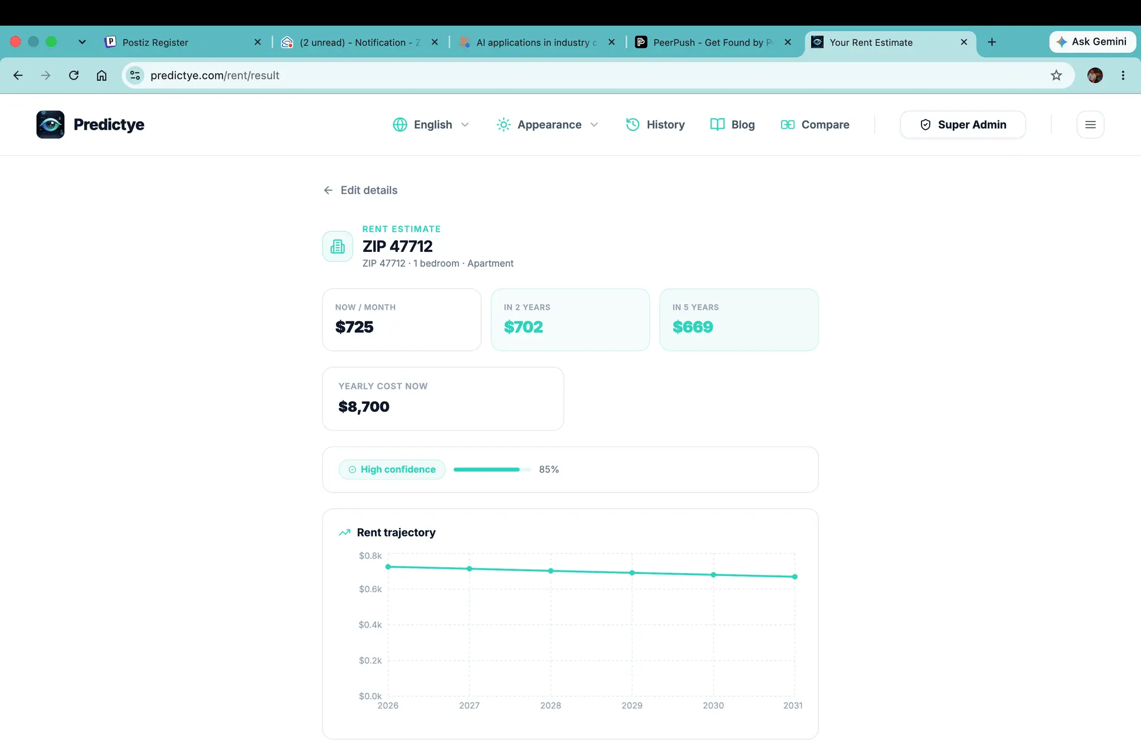Image resolution: width=1141 pixels, height=742 pixels.
Task: Open a new tab with plus icon
Action: pyautogui.click(x=992, y=42)
